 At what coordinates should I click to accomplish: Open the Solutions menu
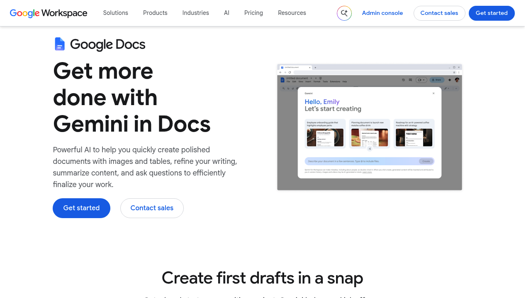(116, 13)
